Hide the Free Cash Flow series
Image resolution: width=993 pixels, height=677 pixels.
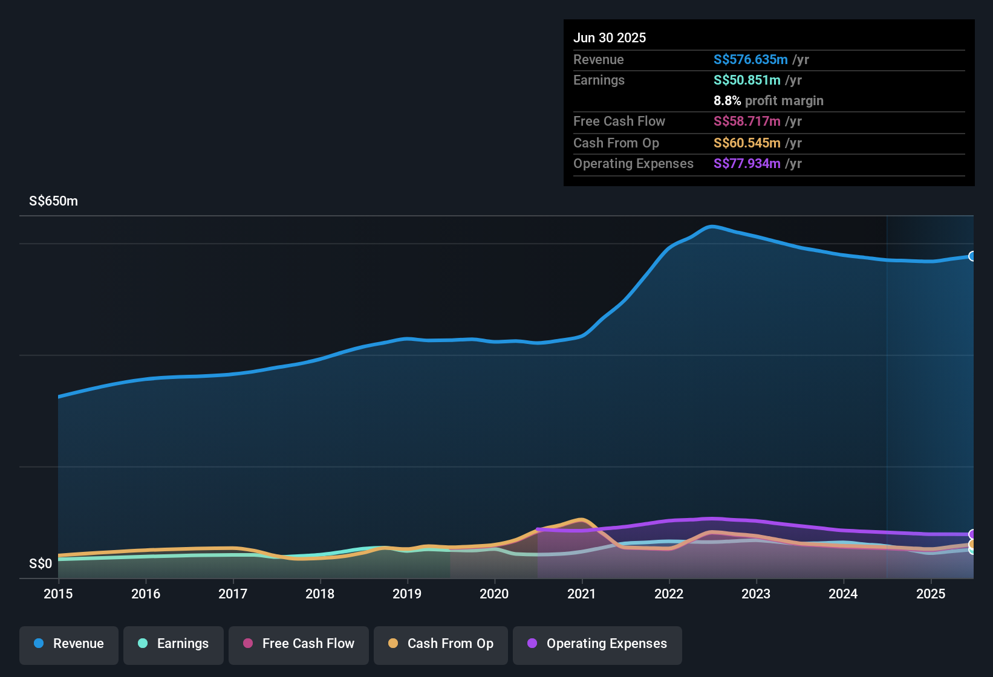[299, 645]
